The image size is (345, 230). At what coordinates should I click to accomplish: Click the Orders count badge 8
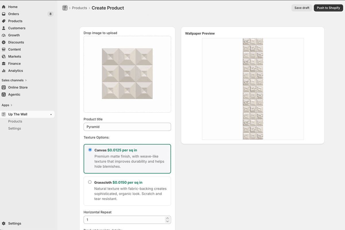51,14
